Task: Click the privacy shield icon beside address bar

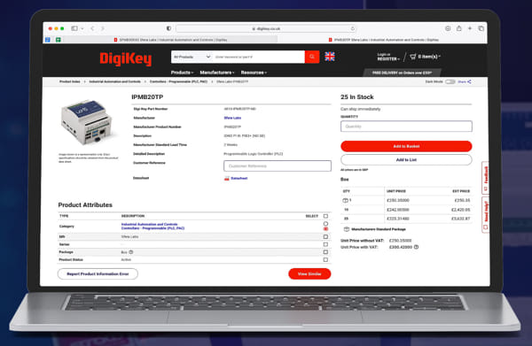Action: (x=168, y=28)
